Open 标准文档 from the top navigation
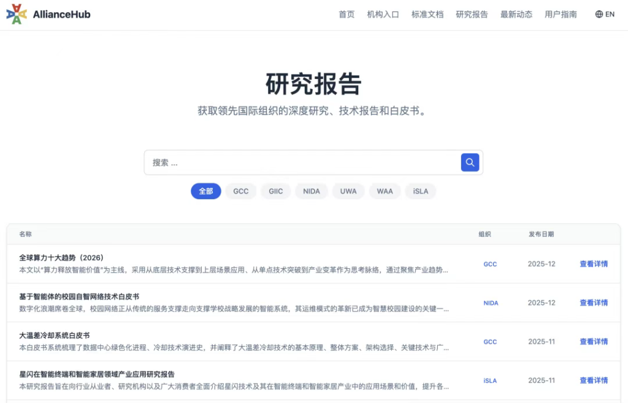 coord(427,14)
